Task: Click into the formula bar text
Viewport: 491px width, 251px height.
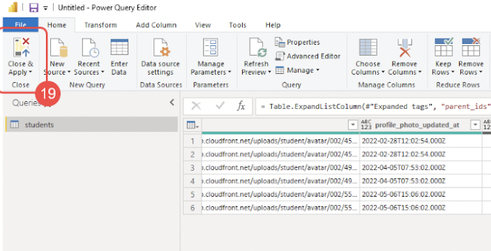Action: pos(372,106)
